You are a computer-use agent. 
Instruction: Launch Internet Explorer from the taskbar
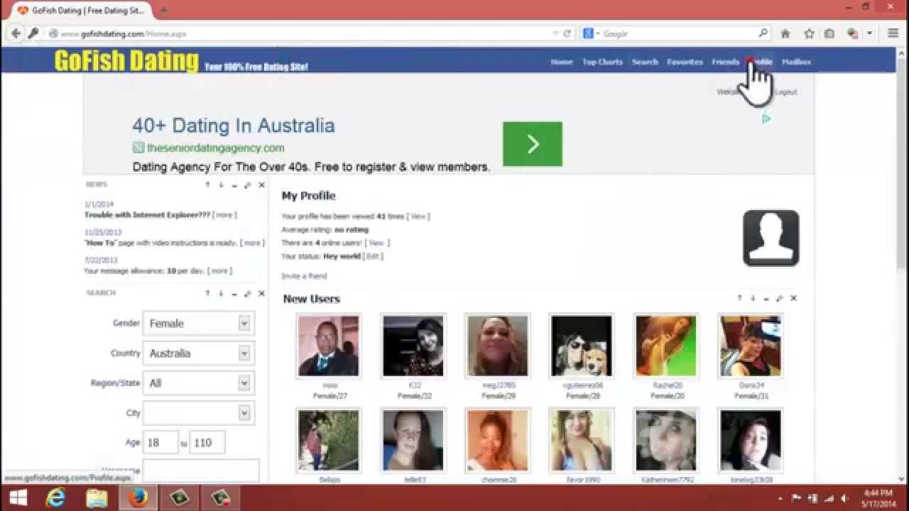pyautogui.click(x=57, y=498)
